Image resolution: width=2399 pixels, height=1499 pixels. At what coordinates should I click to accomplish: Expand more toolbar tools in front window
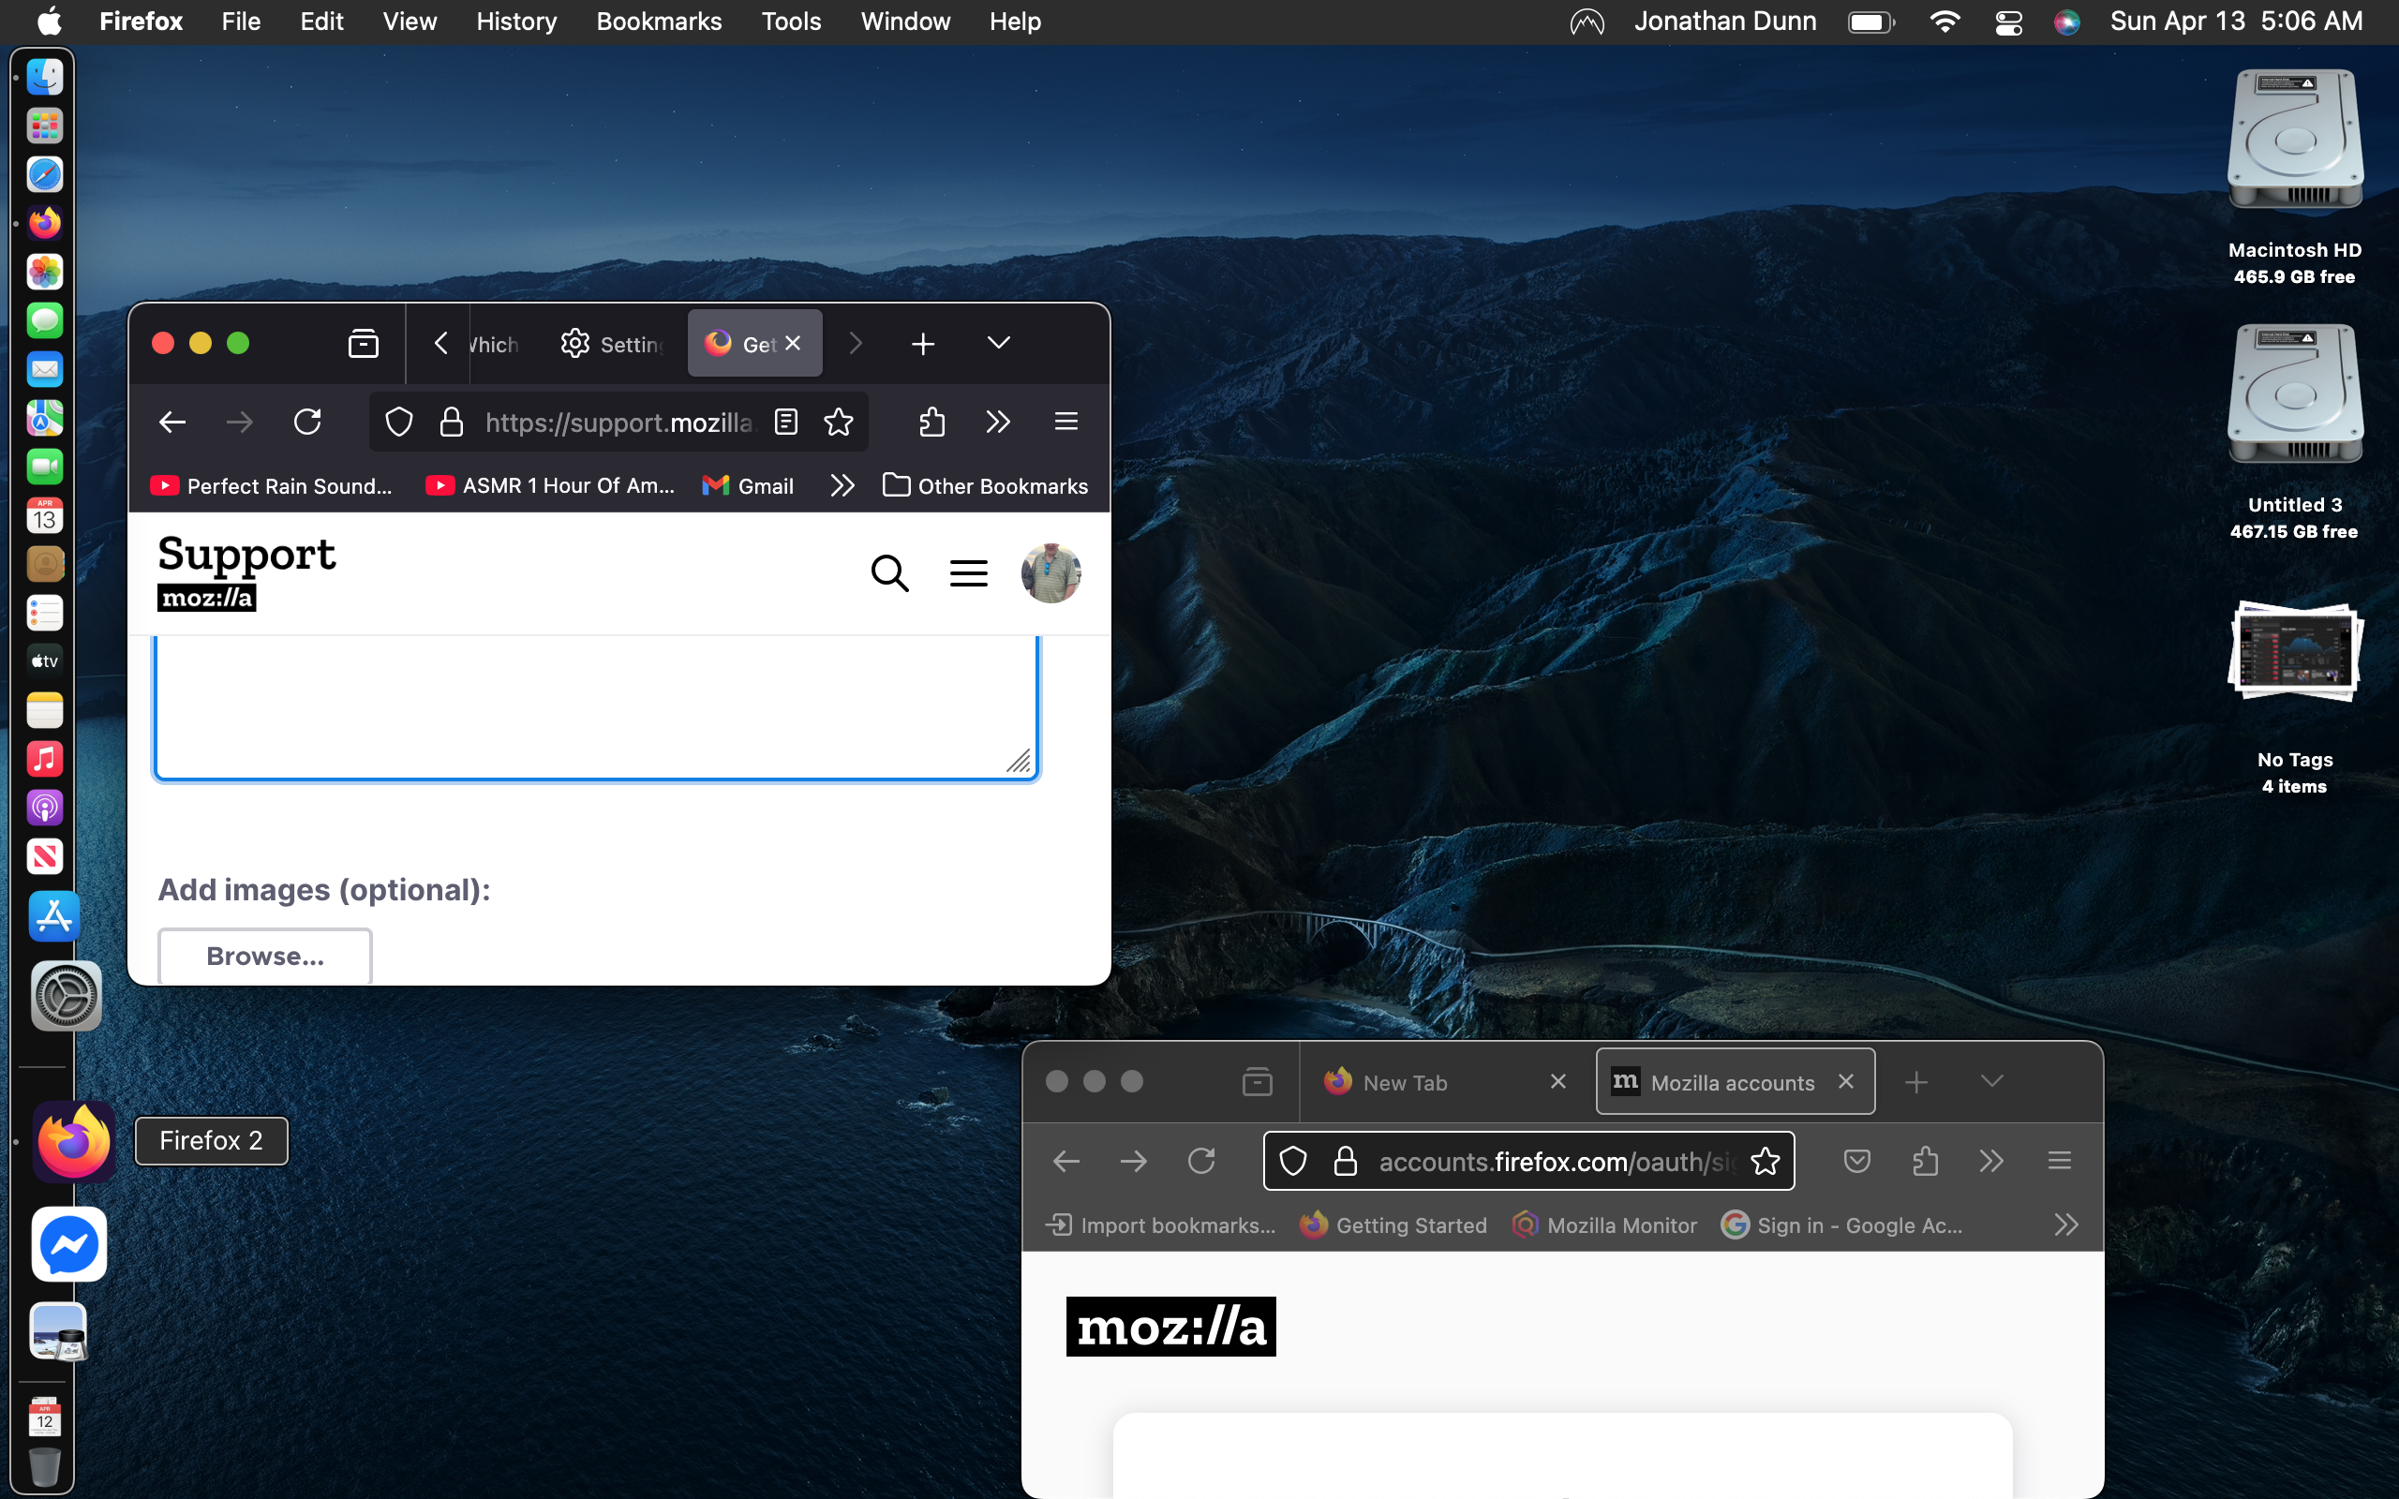pyautogui.click(x=998, y=423)
